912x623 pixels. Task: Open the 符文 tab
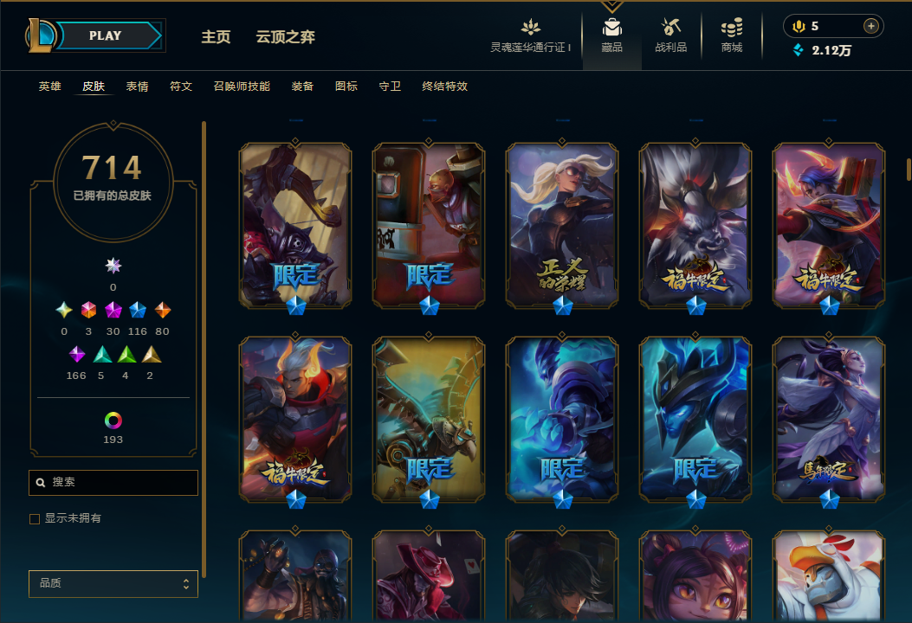click(x=181, y=86)
